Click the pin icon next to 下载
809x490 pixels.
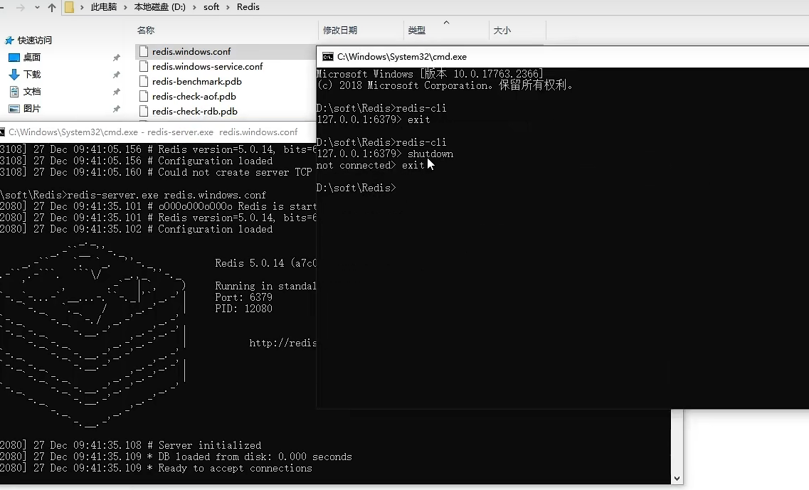pos(117,75)
